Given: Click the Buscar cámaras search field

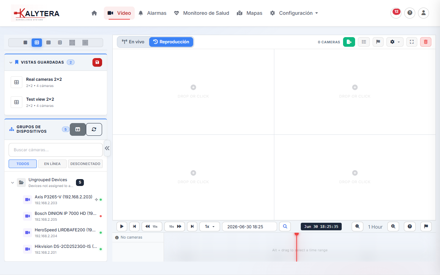Looking at the screenshot, I should tap(56, 150).
